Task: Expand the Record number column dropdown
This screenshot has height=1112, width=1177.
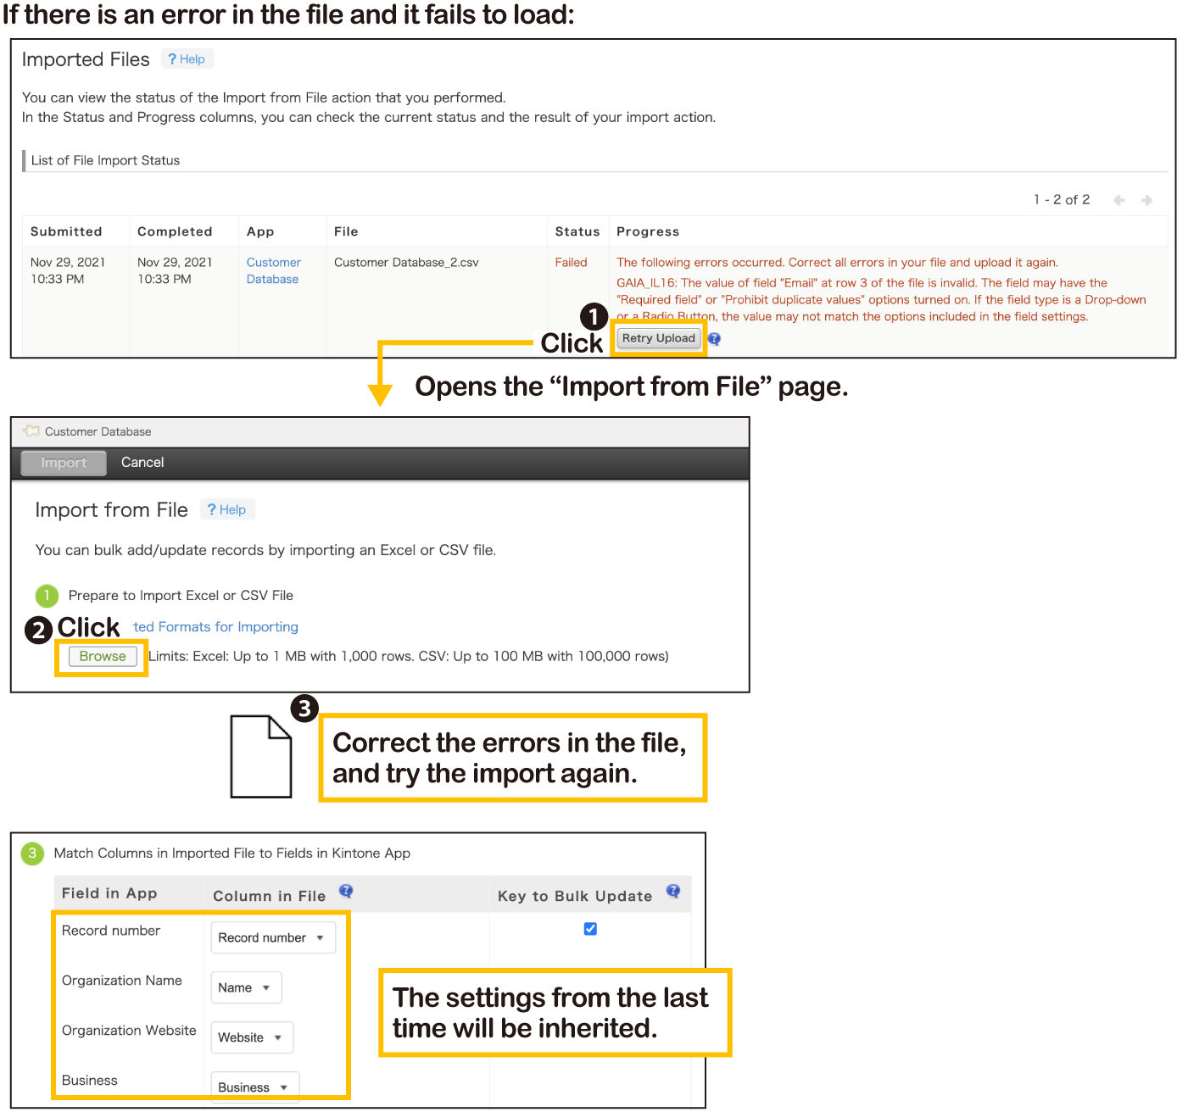Action: (272, 937)
